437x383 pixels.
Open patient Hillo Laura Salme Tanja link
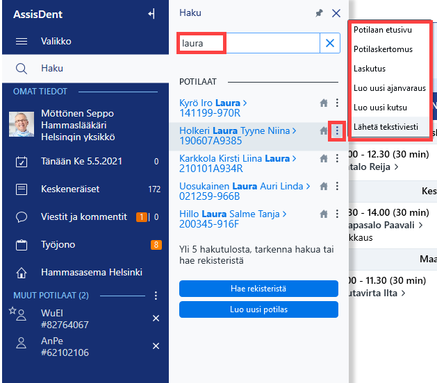tap(233, 214)
